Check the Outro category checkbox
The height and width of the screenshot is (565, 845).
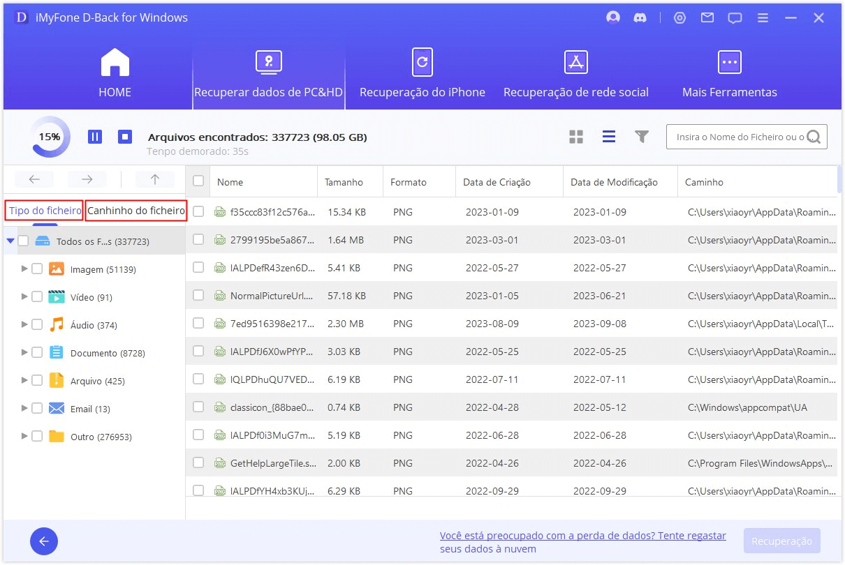click(37, 437)
